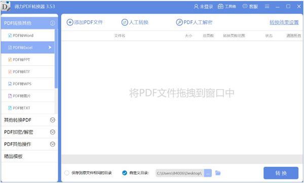Click the sidebar vertical scrollbar
Viewport: 304px width, 183px height.
click(56, 59)
